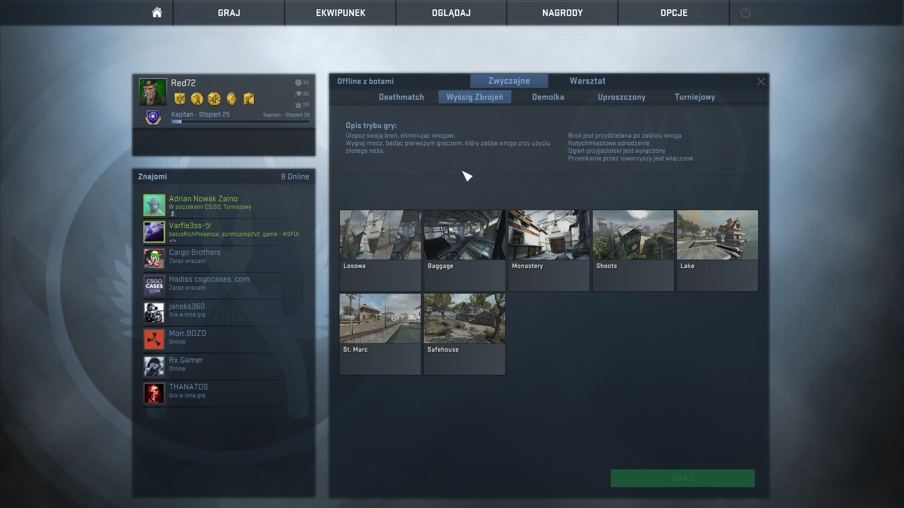Click the Kapitan rank badge icon
The width and height of the screenshot is (904, 508).
(153, 117)
